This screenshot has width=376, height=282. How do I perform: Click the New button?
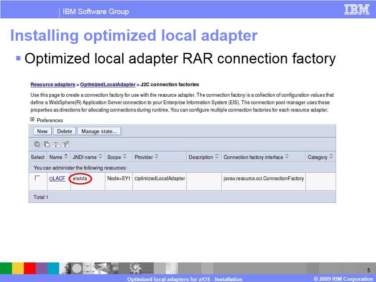click(42, 132)
